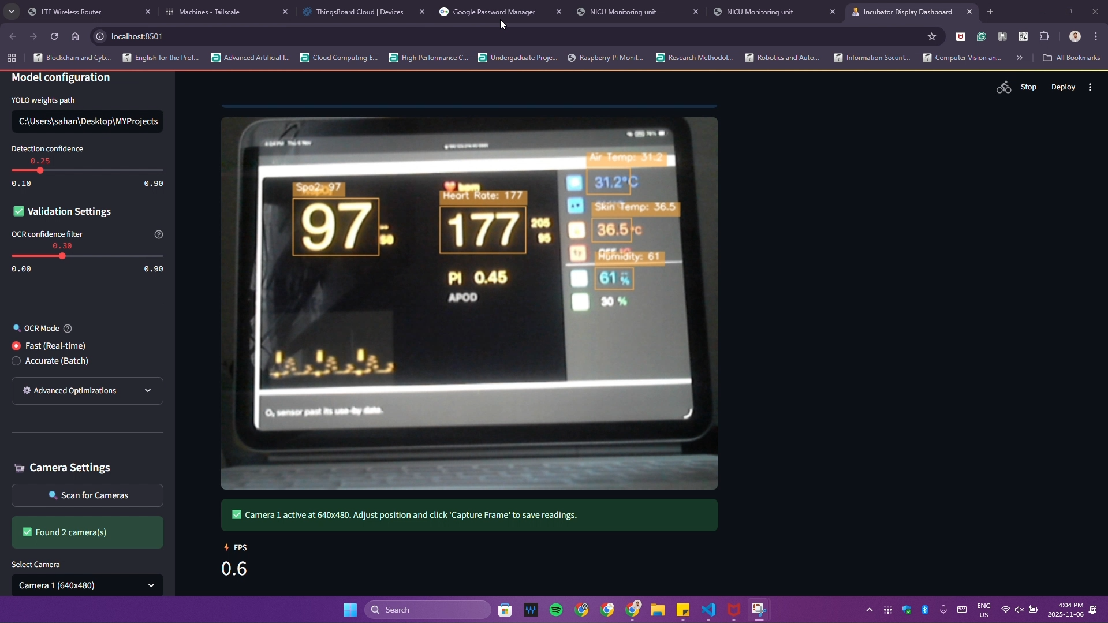Switch to the ThingsBoard Cloud Devices tab

pos(359,12)
